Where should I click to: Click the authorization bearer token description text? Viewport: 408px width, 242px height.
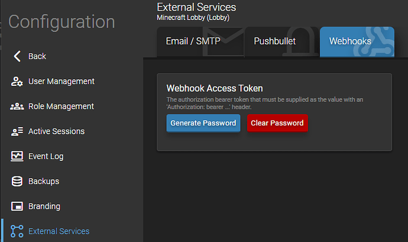coord(272,103)
